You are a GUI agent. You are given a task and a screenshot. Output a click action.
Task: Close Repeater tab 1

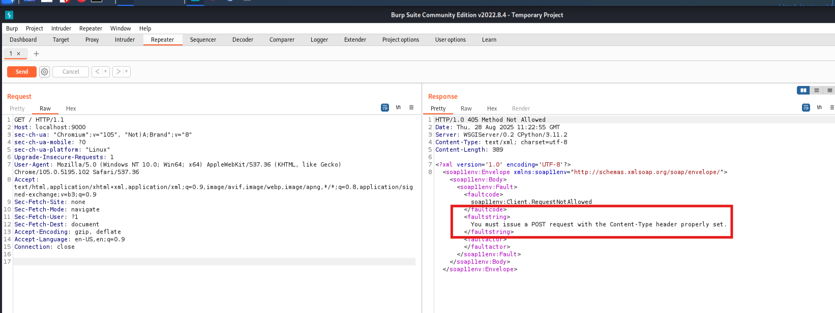pyautogui.click(x=19, y=53)
